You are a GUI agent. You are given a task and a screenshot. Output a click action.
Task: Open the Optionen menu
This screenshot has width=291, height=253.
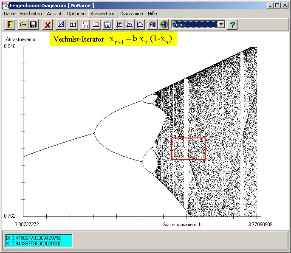[76, 14]
